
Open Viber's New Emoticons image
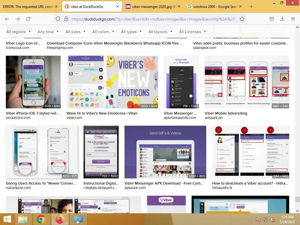(112, 82)
